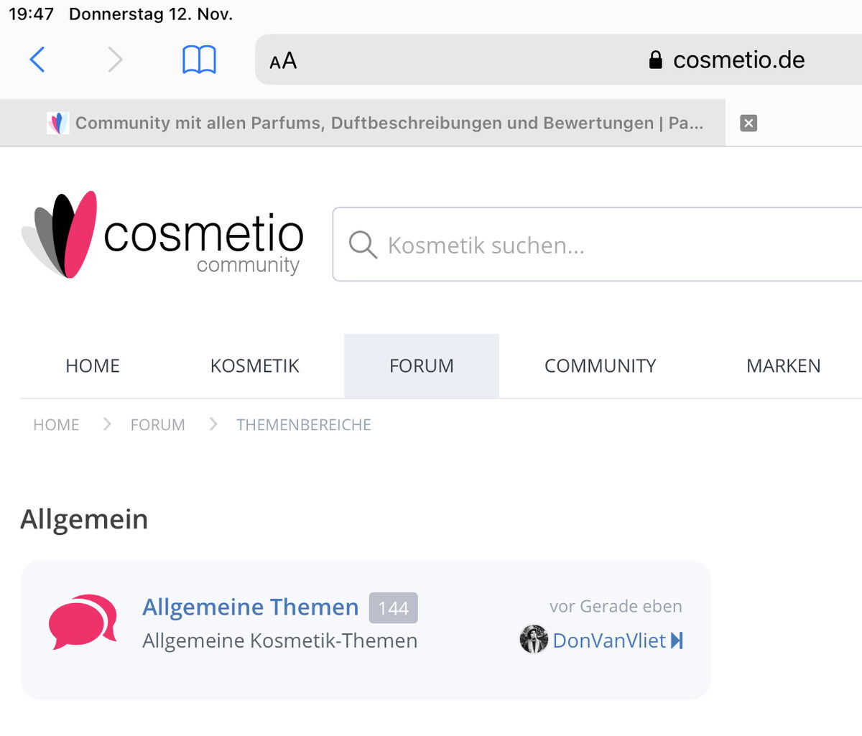Open the MARKEN navigation menu item
The width and height of the screenshot is (862, 736).
783,366
